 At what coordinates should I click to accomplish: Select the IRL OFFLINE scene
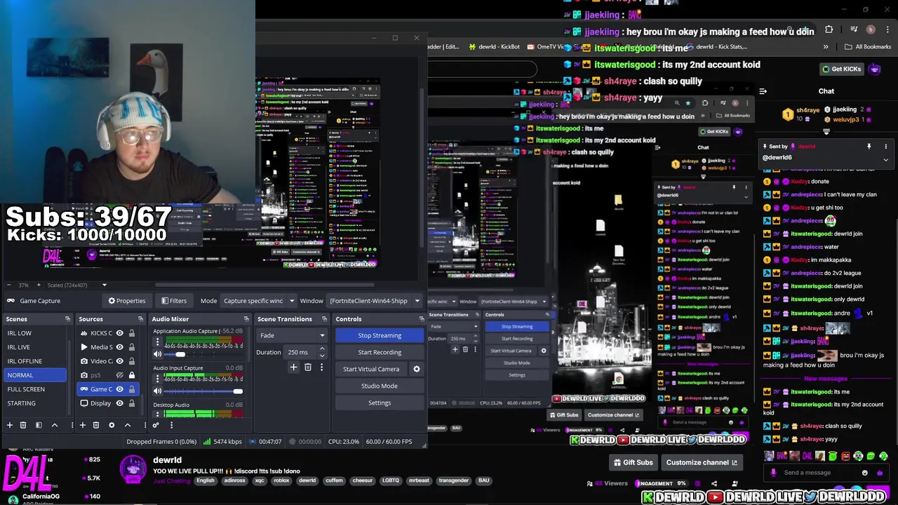[x=34, y=361]
